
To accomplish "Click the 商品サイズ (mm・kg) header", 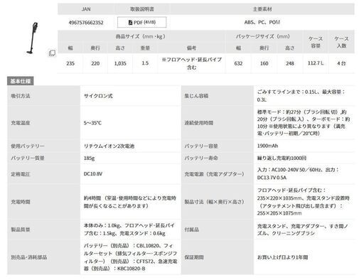I will (x=141, y=36).
